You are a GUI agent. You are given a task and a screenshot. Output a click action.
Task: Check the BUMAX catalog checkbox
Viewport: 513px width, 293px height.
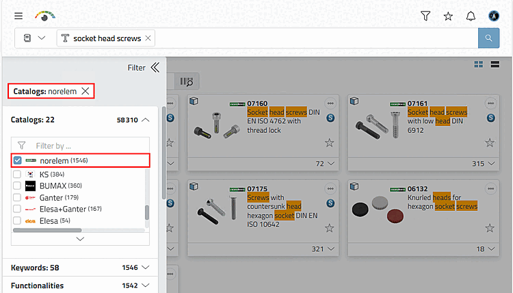coord(17,186)
